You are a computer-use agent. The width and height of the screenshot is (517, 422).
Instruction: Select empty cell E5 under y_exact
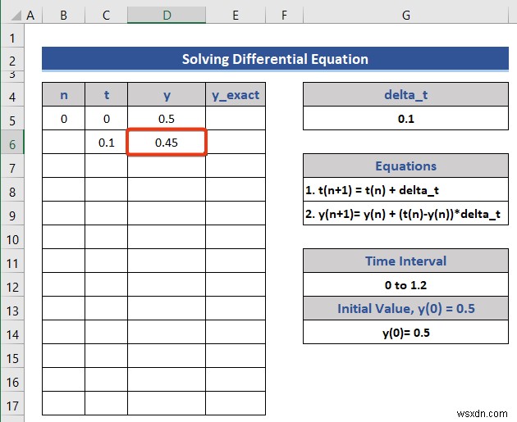[236, 118]
